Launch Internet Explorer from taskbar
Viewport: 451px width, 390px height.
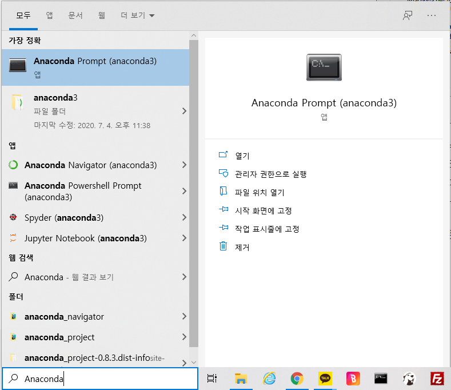click(x=269, y=378)
